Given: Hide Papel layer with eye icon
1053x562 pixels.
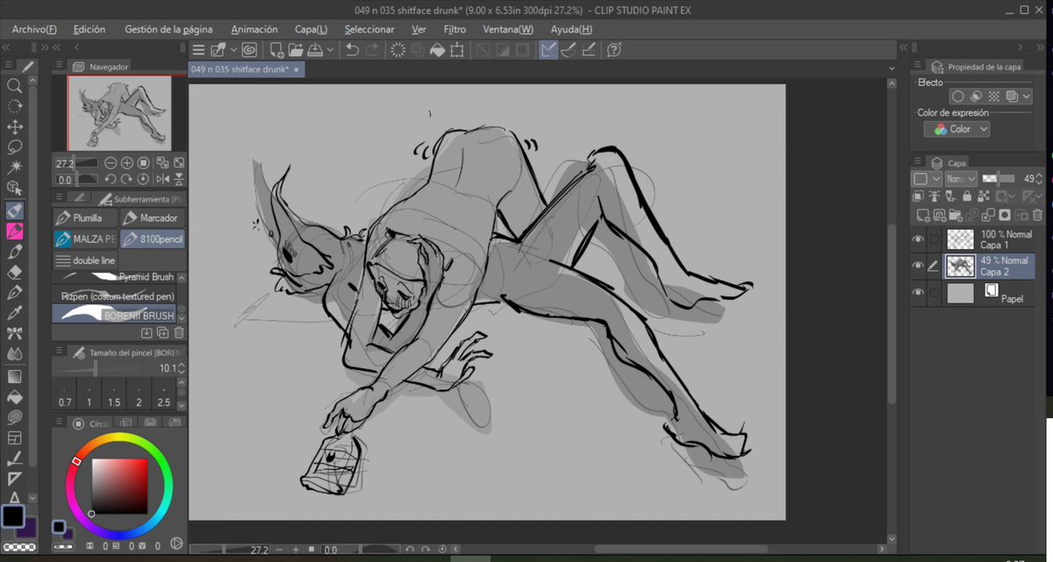Looking at the screenshot, I should point(918,293).
